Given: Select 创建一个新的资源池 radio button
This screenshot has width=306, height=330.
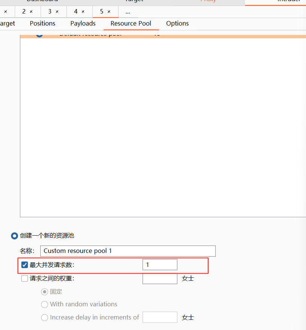Looking at the screenshot, I should (14, 236).
